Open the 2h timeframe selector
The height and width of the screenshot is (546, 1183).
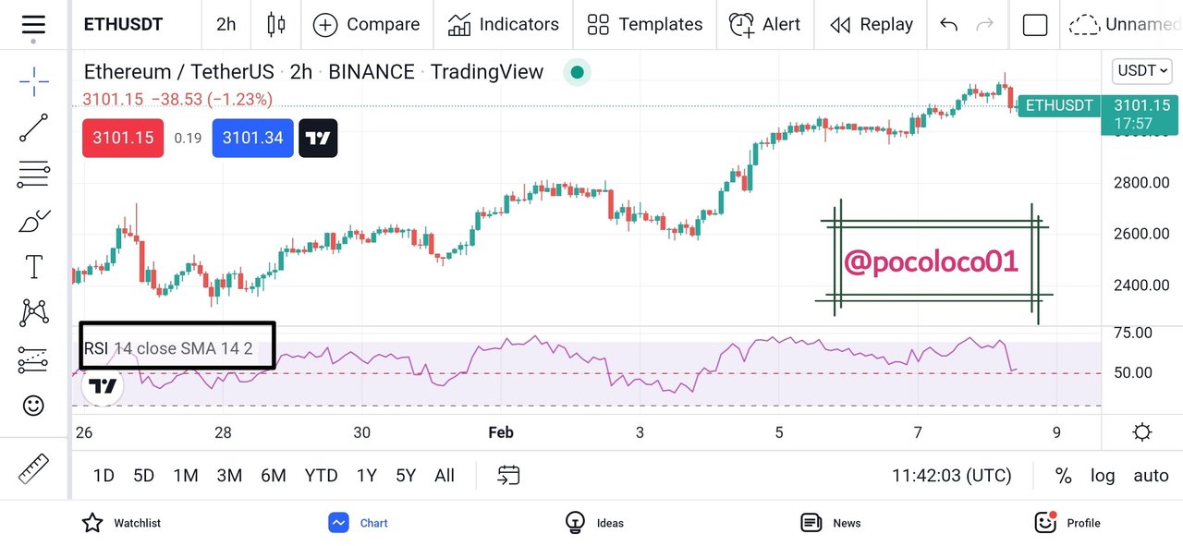226,25
